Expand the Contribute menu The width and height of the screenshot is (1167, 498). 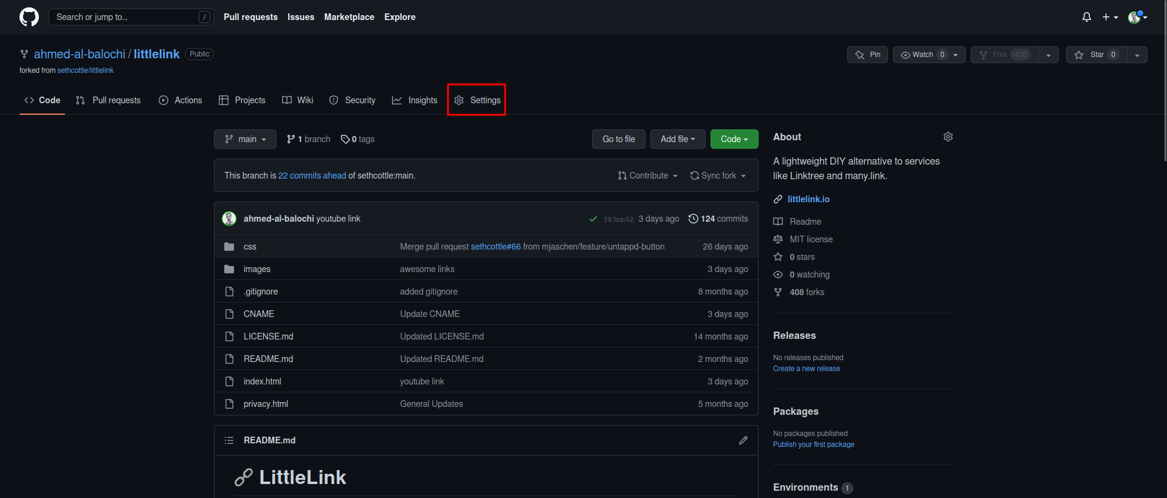coord(647,176)
